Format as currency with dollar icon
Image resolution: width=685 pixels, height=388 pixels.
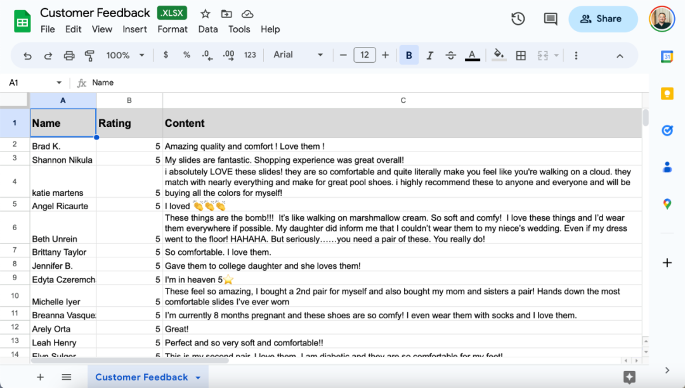(x=166, y=55)
